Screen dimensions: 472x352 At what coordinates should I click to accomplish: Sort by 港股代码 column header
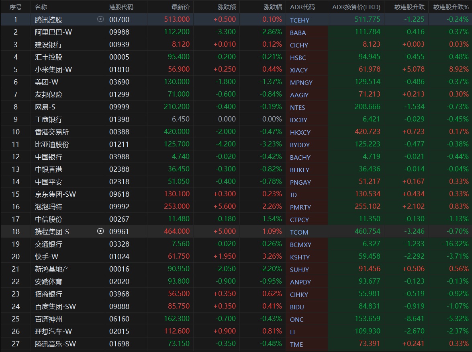(121, 7)
